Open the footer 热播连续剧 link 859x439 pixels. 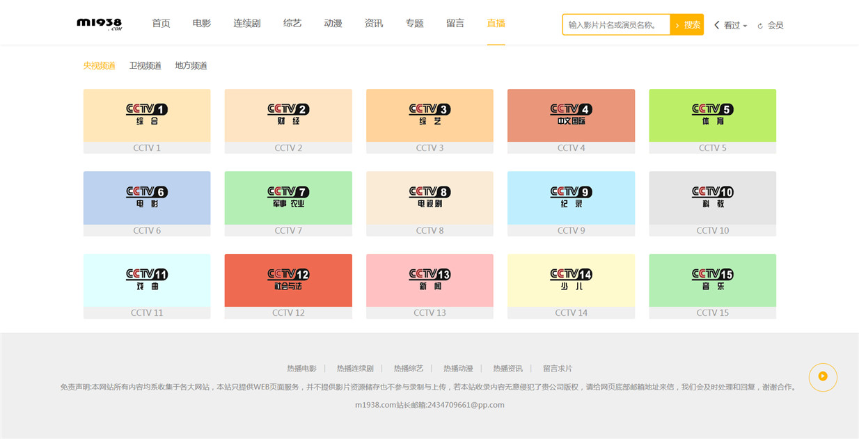coord(355,369)
